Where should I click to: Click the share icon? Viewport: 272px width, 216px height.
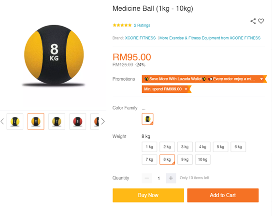(x=253, y=21)
